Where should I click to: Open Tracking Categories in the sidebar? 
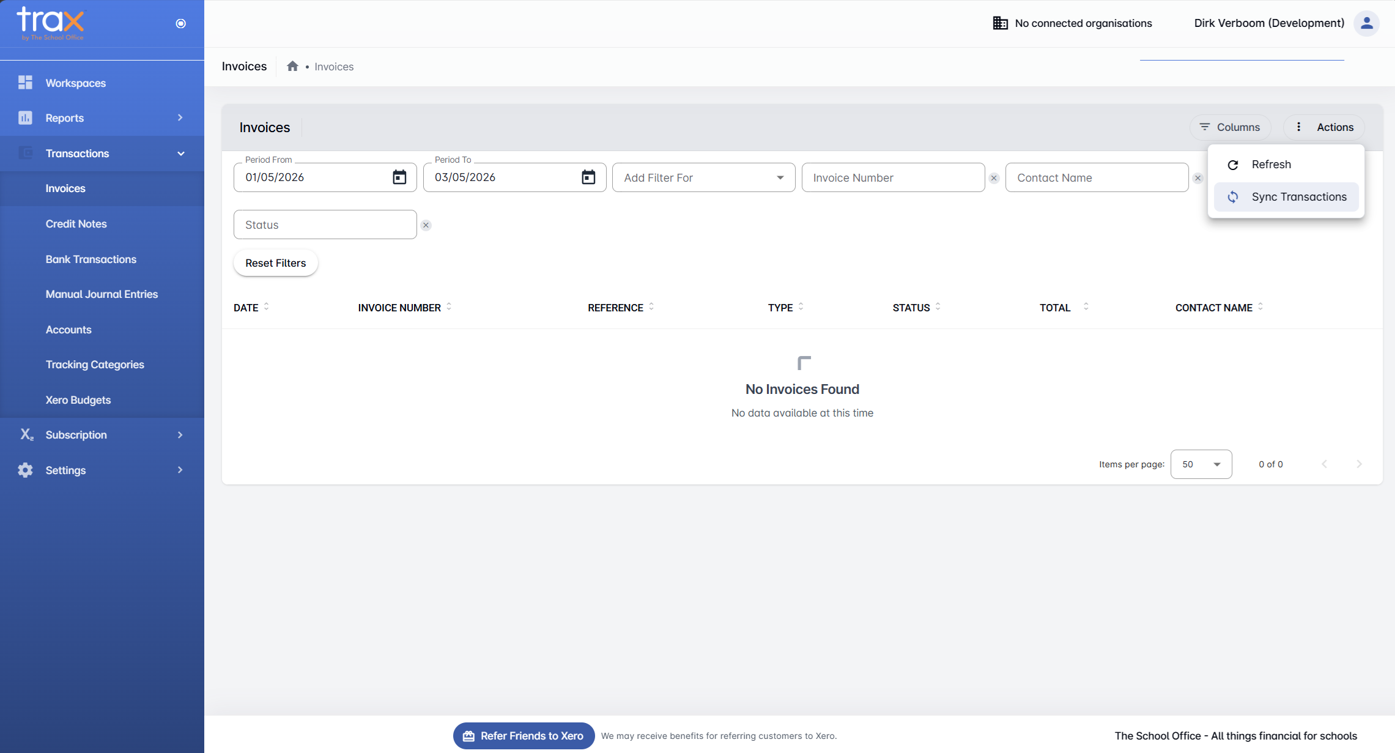point(102,365)
